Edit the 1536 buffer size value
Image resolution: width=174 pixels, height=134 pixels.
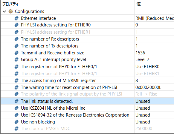click(154, 53)
